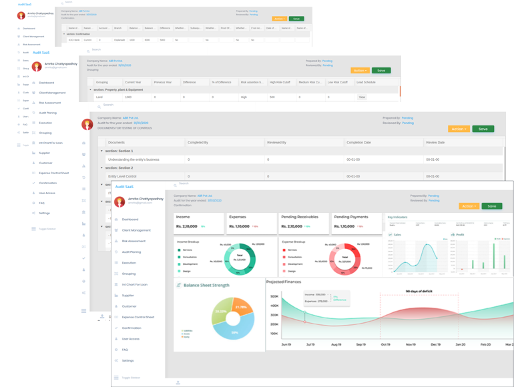Screen dimensions: 514x387
Task: Click the Supplier icon in the charts window sidebar
Action: point(116,296)
